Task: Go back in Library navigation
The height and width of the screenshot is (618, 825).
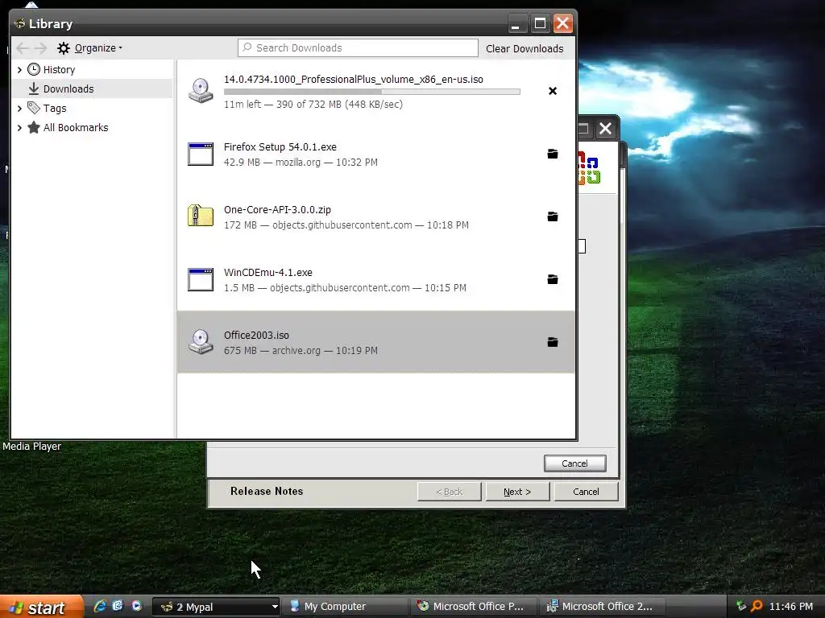Action: click(23, 48)
